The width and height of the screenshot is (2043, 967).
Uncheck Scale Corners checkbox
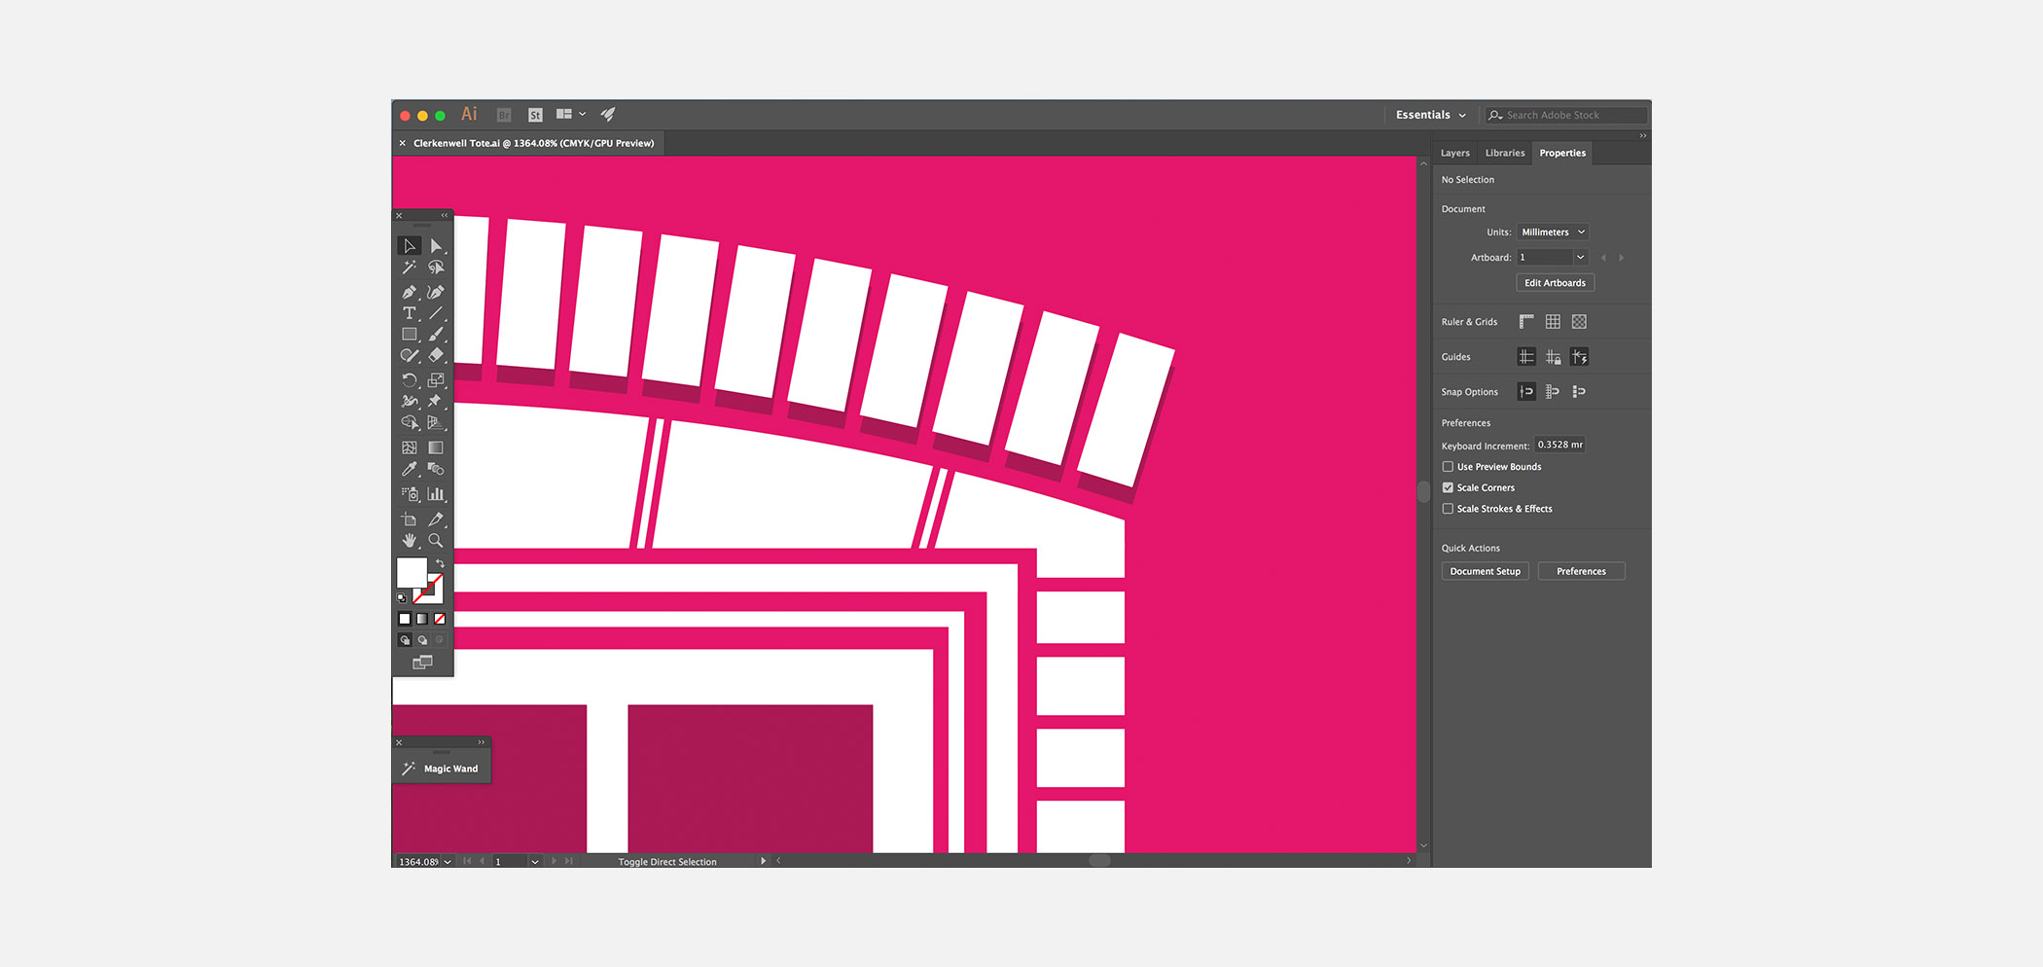pos(1448,487)
